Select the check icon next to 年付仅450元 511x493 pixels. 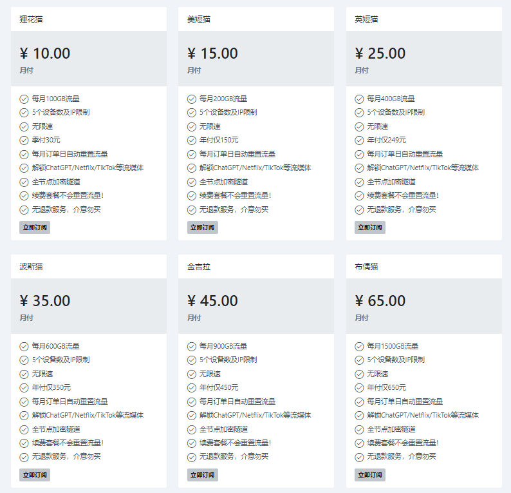[x=192, y=388]
